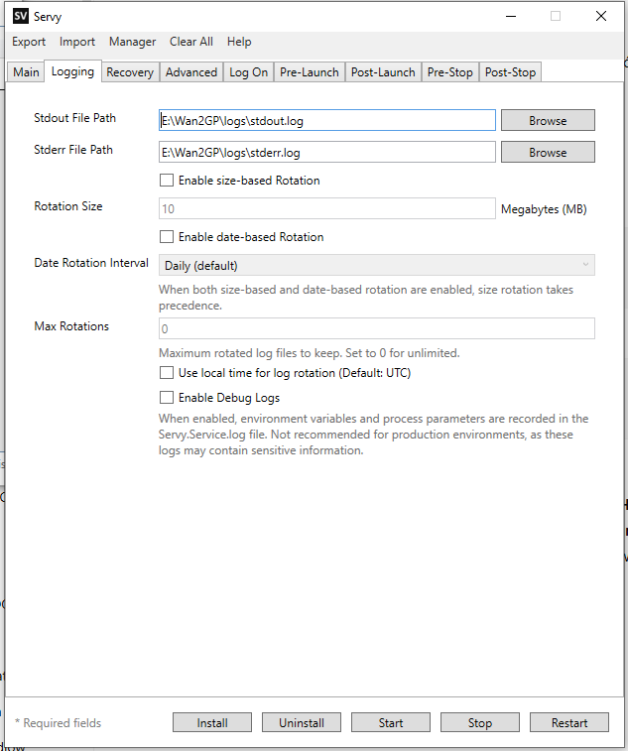The width and height of the screenshot is (628, 751).
Task: Click the Uninstall button
Action: pos(302,722)
